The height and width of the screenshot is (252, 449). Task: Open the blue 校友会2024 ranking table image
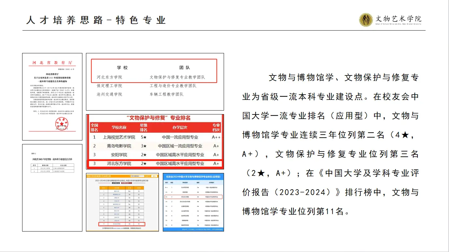(x=193, y=202)
